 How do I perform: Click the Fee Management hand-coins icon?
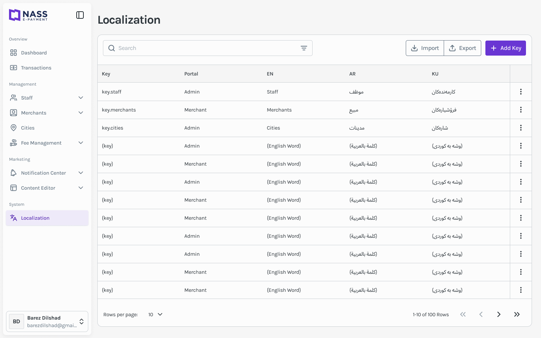14,143
